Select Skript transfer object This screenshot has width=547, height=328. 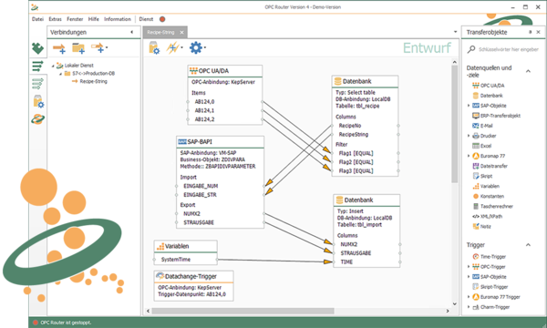point(482,176)
